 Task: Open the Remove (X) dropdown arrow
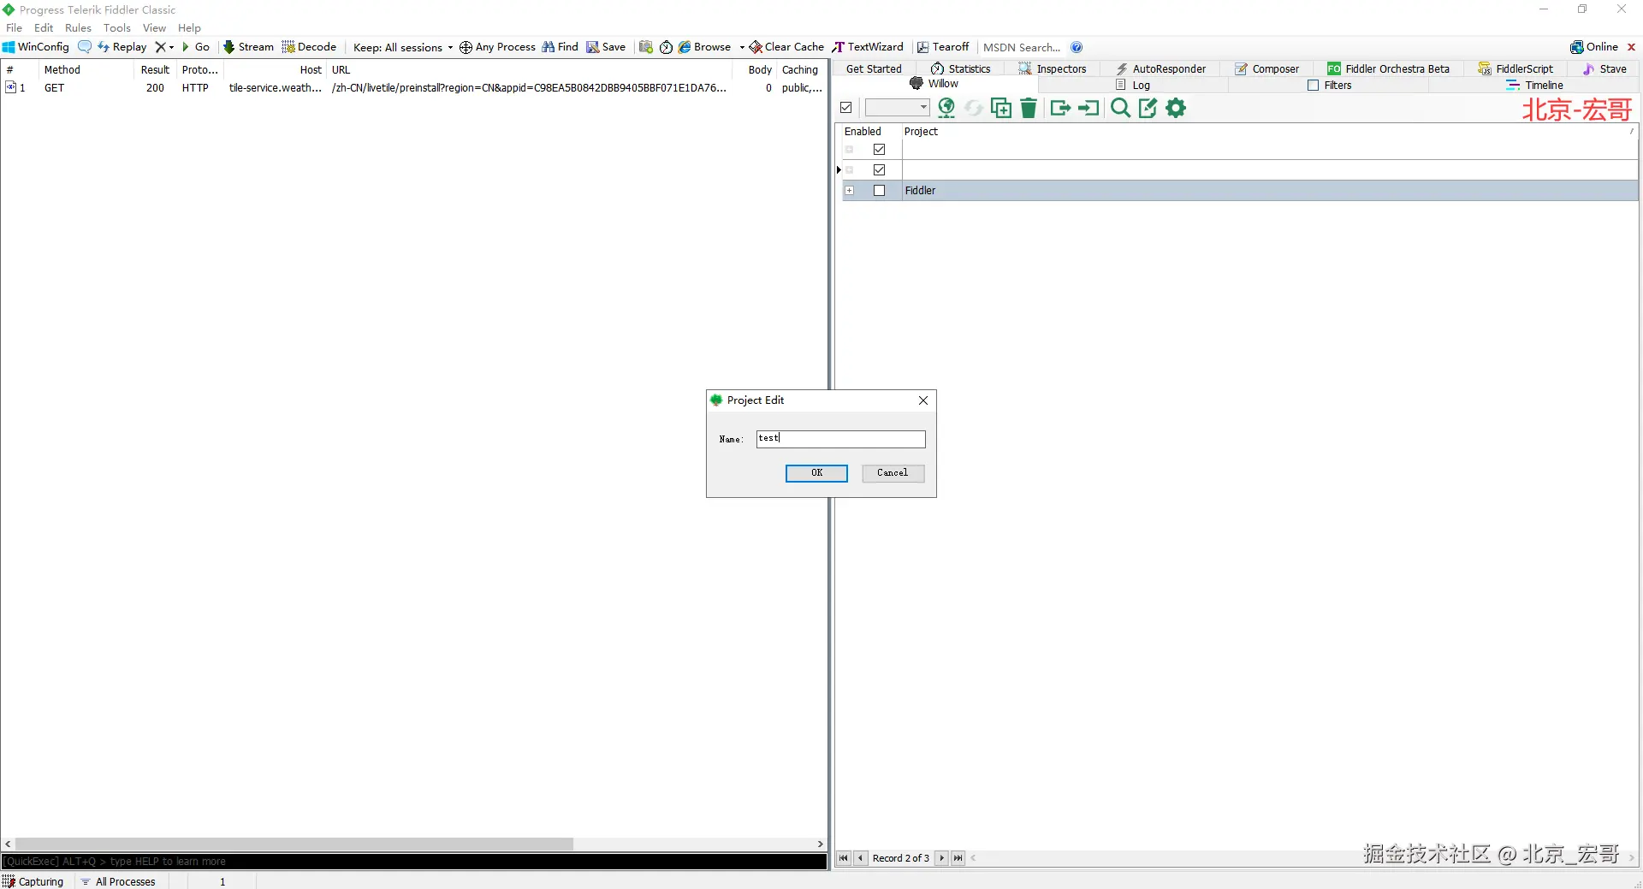[x=171, y=47]
